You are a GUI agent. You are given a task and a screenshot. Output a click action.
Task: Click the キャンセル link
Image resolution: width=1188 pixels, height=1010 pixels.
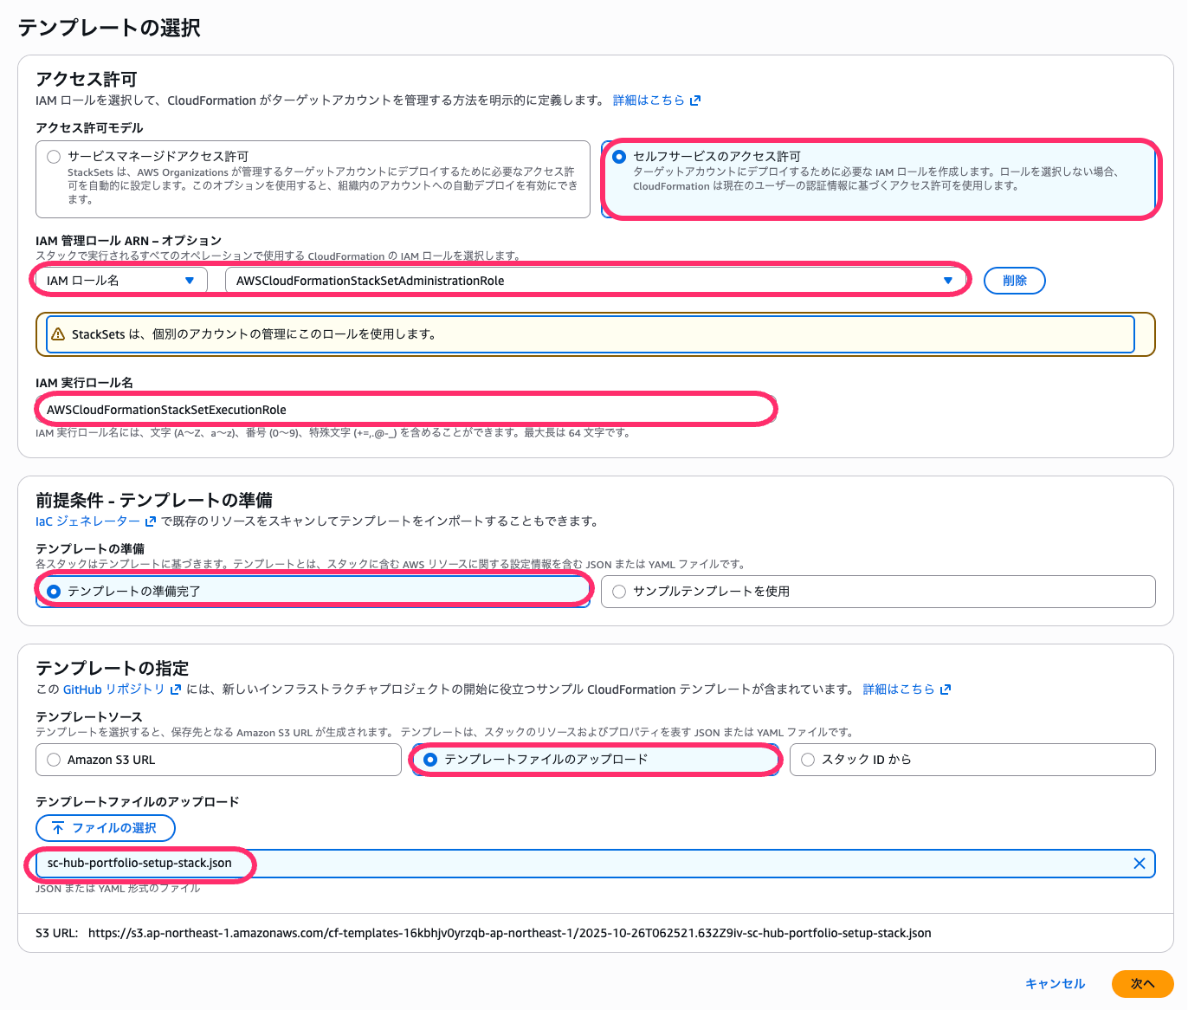(x=1055, y=983)
